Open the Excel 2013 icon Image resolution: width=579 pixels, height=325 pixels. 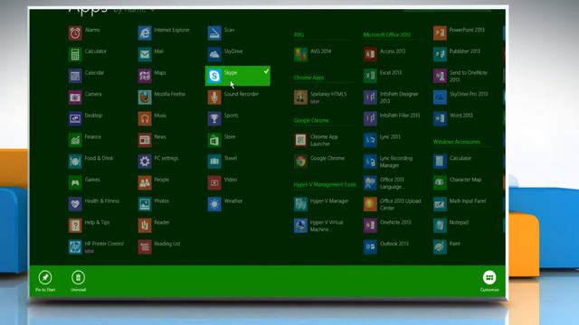click(x=370, y=76)
